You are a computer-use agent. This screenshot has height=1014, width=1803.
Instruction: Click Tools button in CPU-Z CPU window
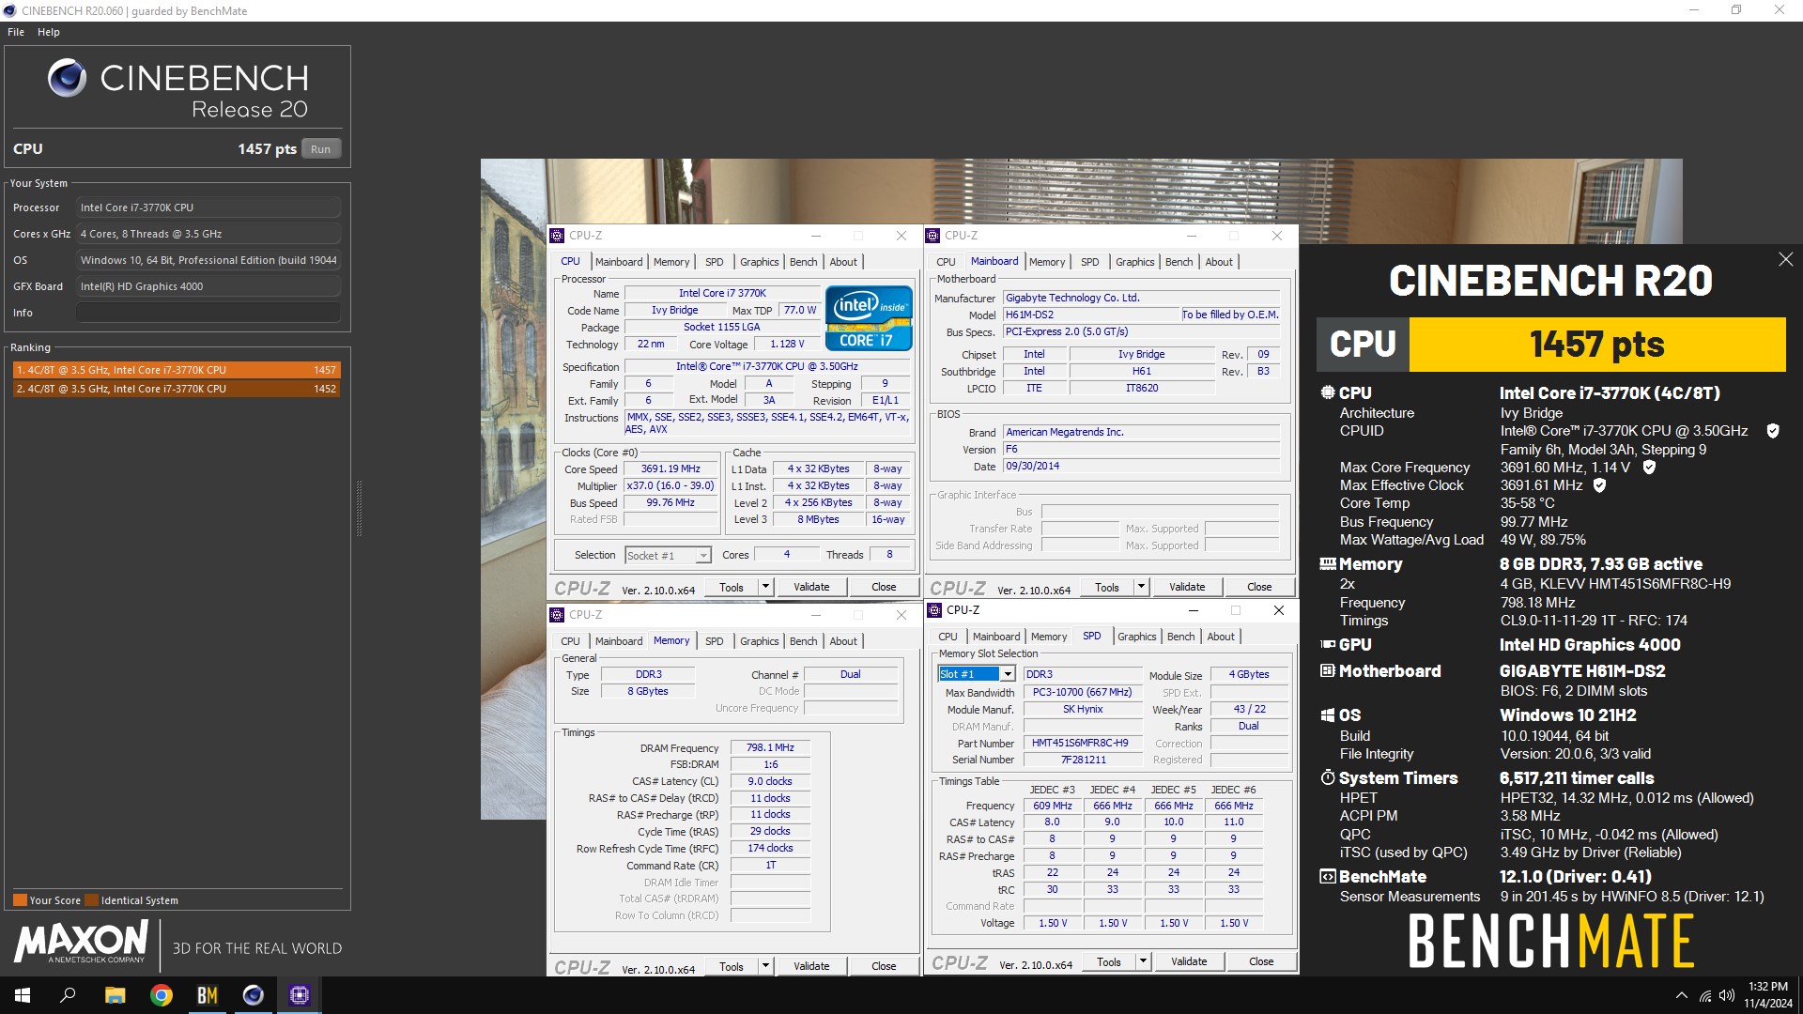click(x=732, y=587)
